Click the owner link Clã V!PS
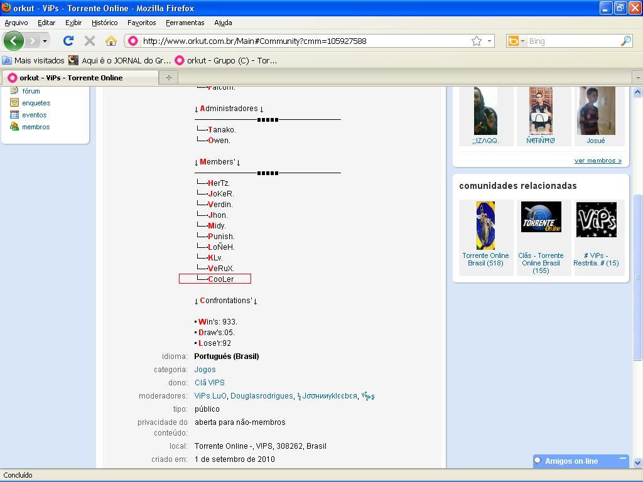Image resolution: width=643 pixels, height=482 pixels. coord(210,382)
